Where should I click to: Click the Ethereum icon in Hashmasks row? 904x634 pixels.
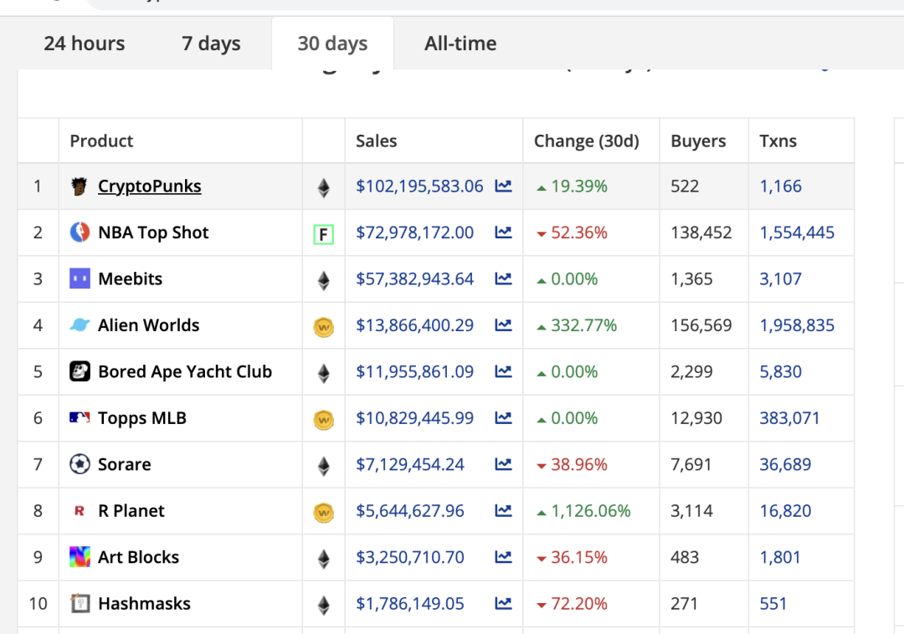pos(323,606)
